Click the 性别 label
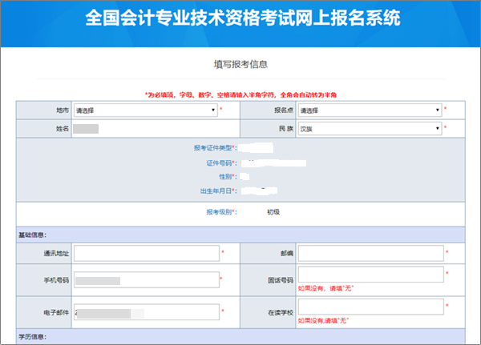481x345 pixels. 228,176
